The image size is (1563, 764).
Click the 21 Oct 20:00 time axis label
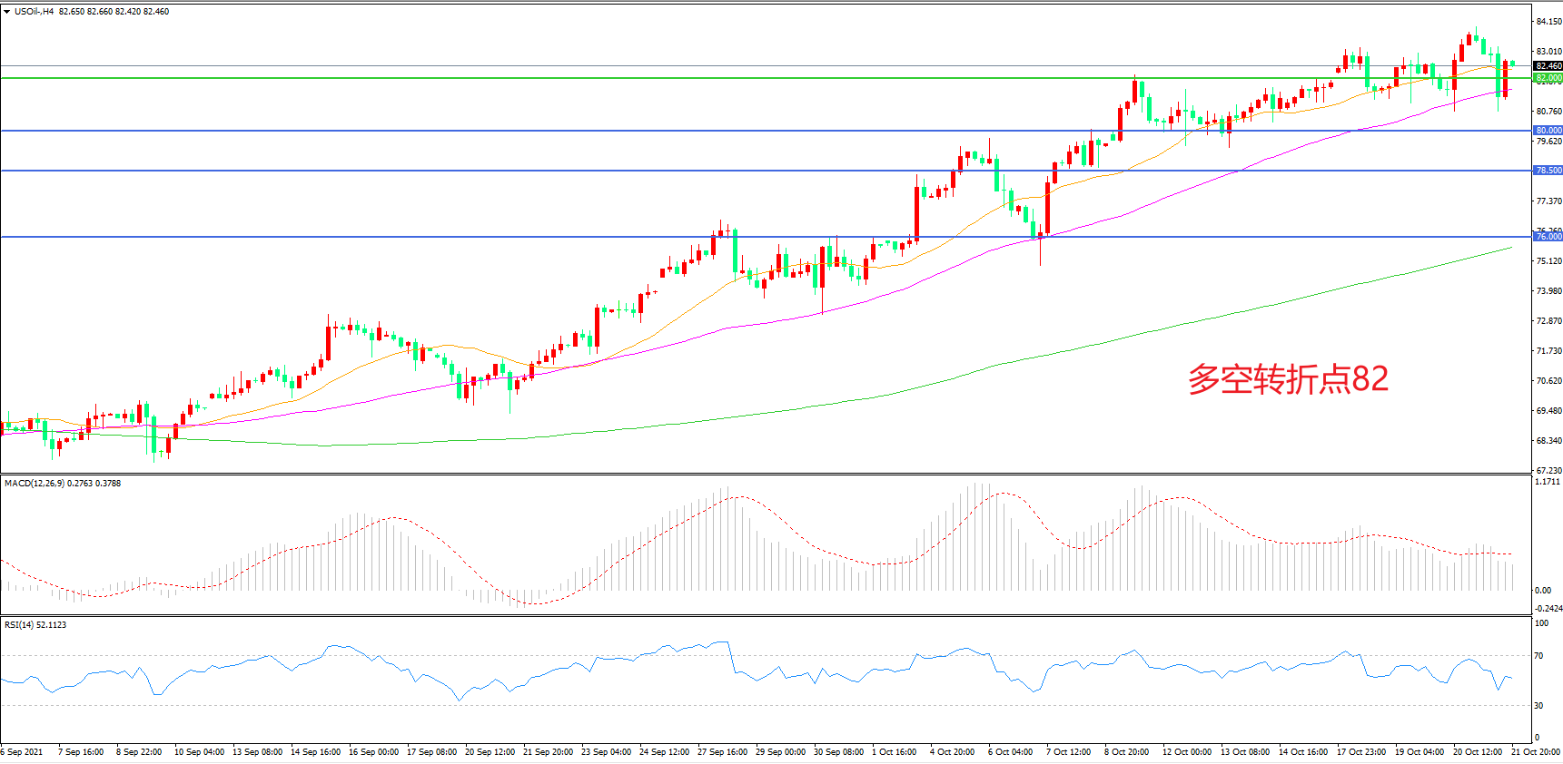(x=1535, y=752)
